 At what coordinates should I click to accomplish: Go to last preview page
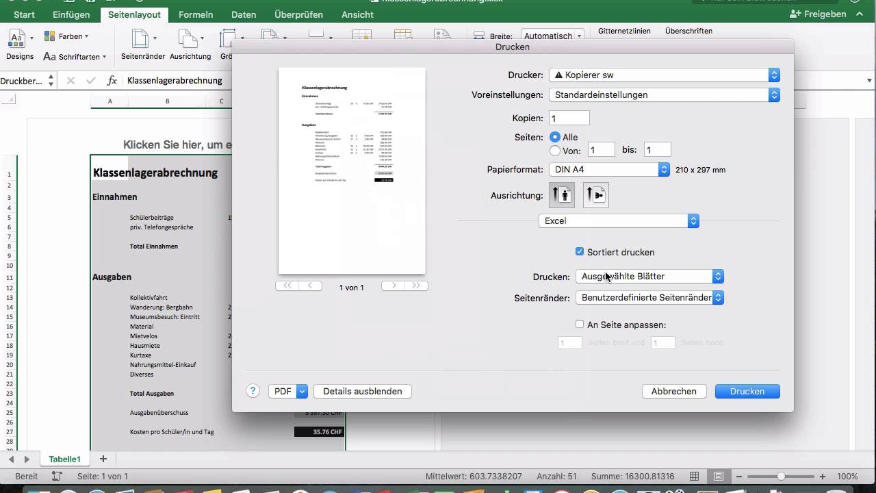click(417, 286)
